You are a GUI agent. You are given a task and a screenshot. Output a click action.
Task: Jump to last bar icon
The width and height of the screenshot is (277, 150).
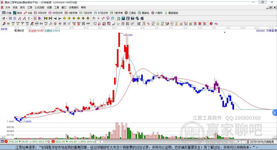pyautogui.click(x=50, y=18)
